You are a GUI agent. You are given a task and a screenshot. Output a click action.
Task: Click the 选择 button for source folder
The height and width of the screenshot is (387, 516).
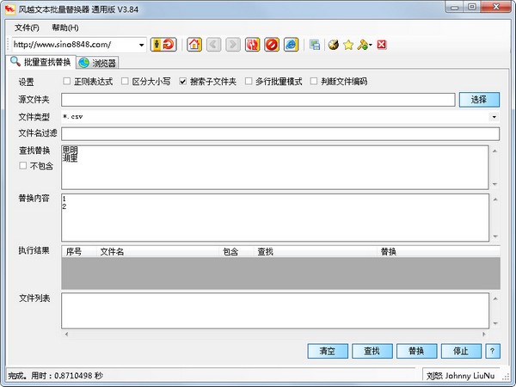point(478,100)
